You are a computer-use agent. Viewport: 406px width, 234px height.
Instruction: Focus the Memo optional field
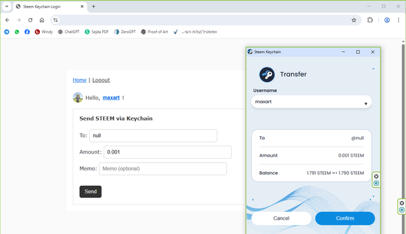(163, 169)
